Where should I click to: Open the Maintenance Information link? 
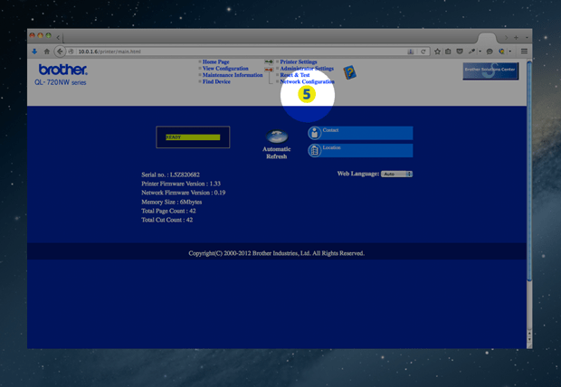pyautogui.click(x=233, y=75)
